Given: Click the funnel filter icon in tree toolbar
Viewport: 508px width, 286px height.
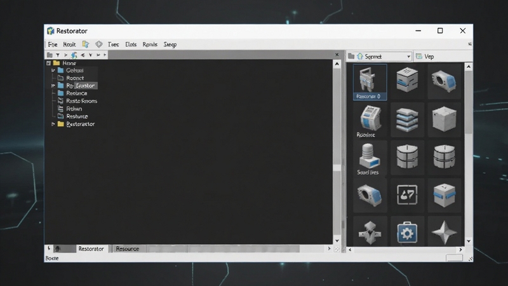Looking at the screenshot, I should (x=58, y=55).
